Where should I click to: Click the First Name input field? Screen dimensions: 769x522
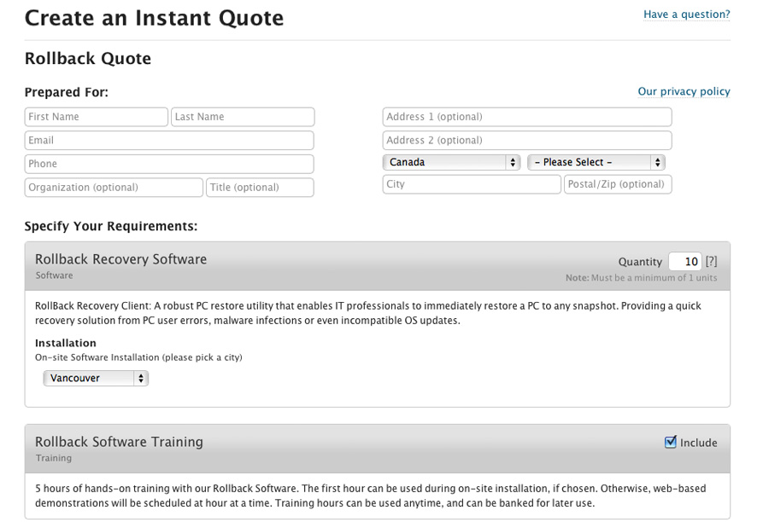pos(96,117)
